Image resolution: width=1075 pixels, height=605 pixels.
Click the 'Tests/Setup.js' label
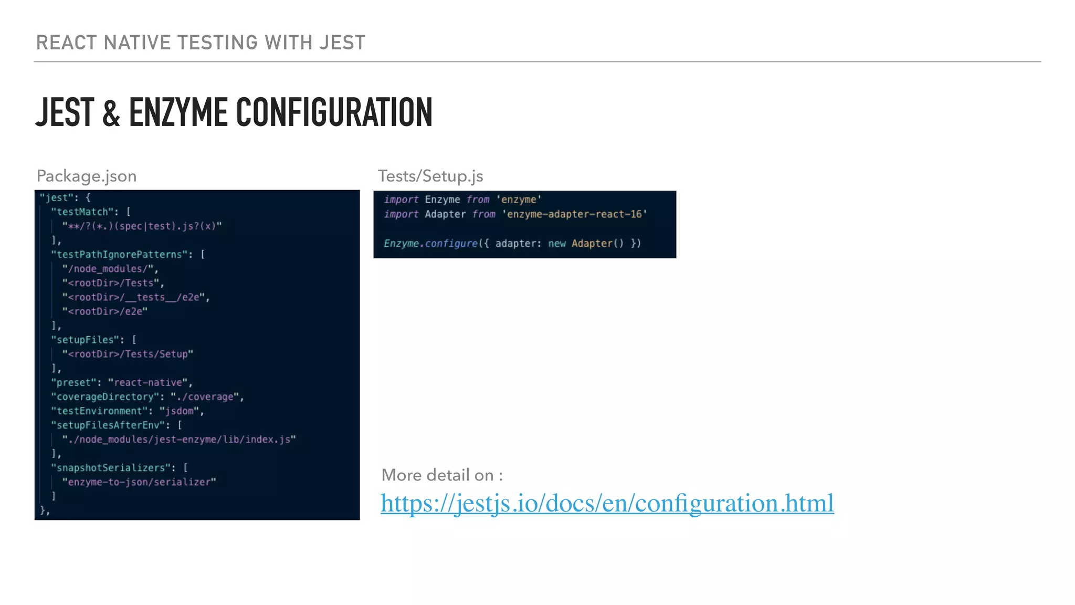pos(430,176)
